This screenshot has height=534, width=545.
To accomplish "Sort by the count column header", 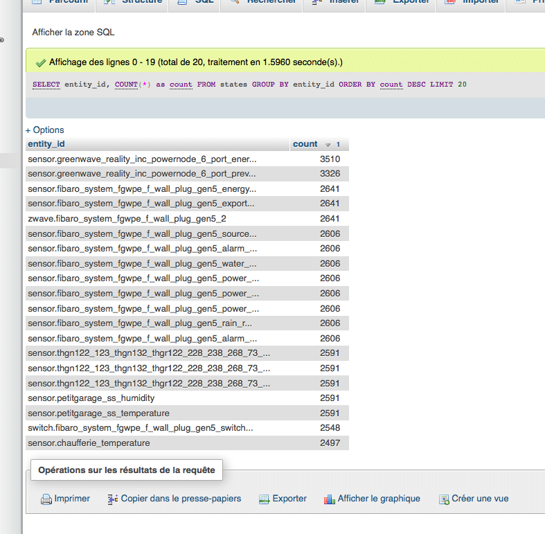I will pos(305,144).
